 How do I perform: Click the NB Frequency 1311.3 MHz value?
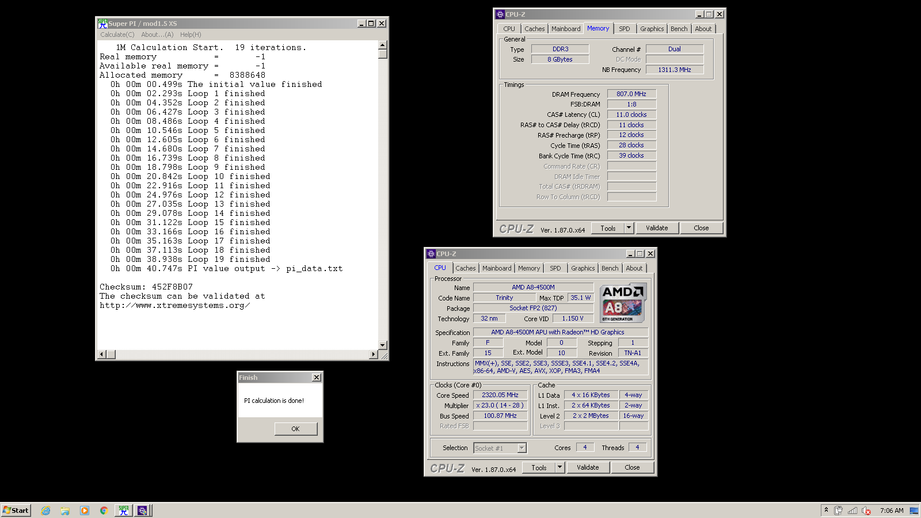675,70
